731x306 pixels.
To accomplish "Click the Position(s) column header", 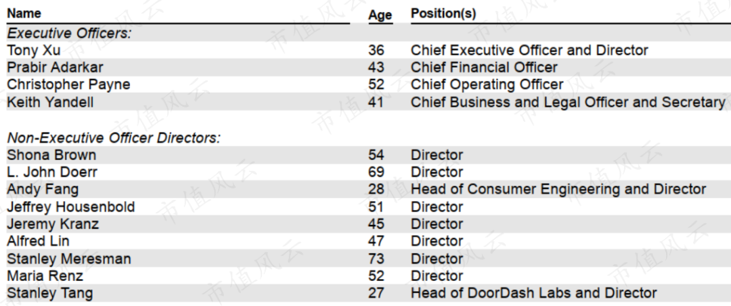I will pyautogui.click(x=443, y=14).
